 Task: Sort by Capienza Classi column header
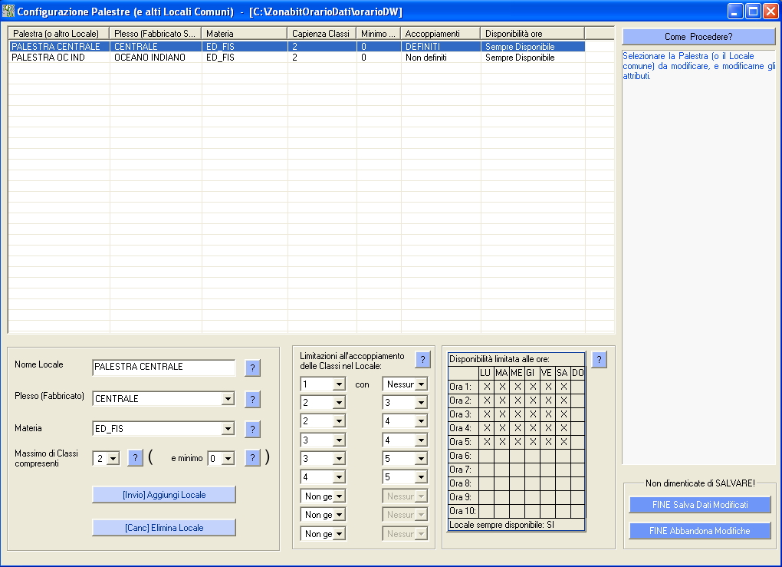pos(322,34)
